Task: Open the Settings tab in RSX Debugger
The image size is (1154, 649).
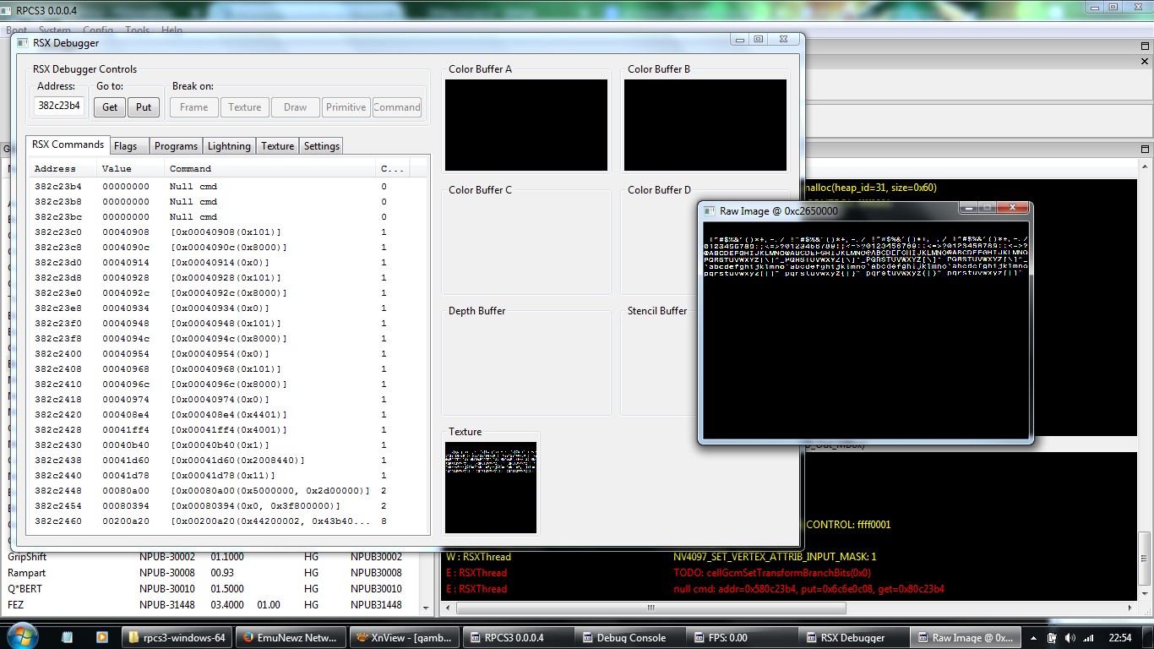Action: coord(321,146)
